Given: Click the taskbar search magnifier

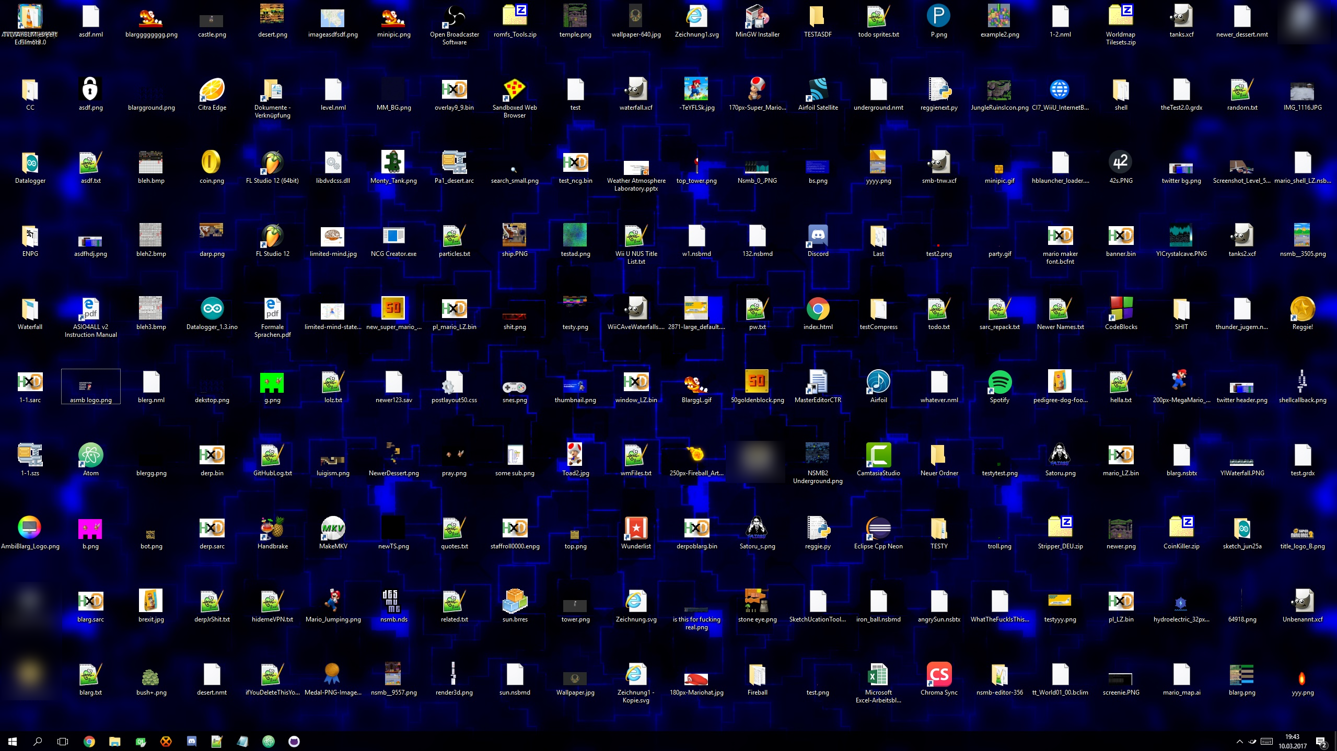Looking at the screenshot, I should [x=38, y=741].
